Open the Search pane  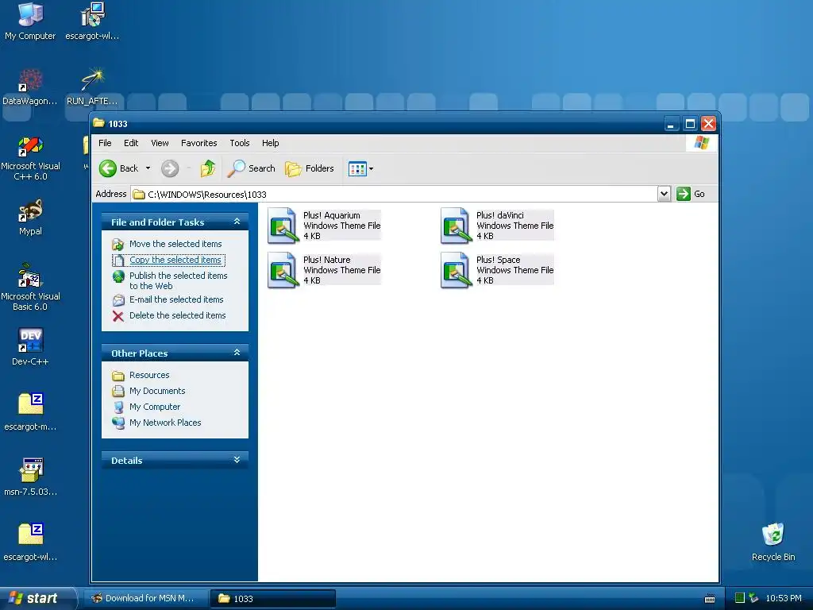[252, 168]
